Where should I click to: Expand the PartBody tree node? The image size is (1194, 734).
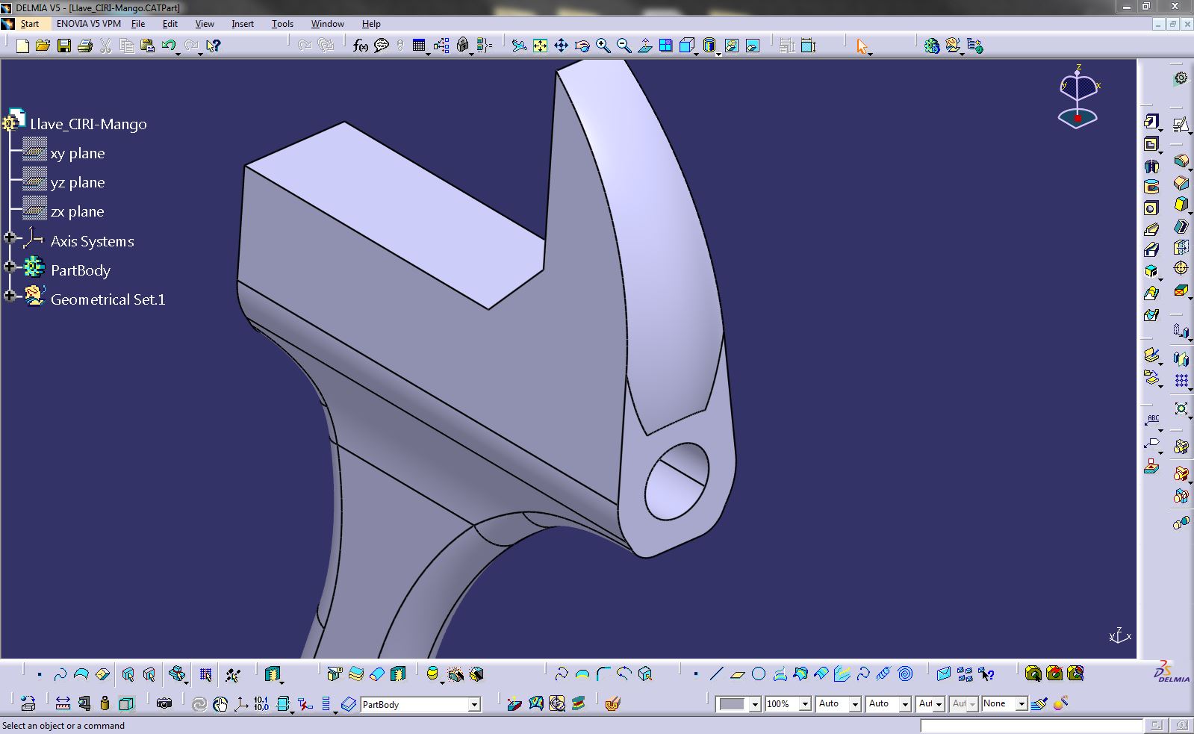coord(10,267)
